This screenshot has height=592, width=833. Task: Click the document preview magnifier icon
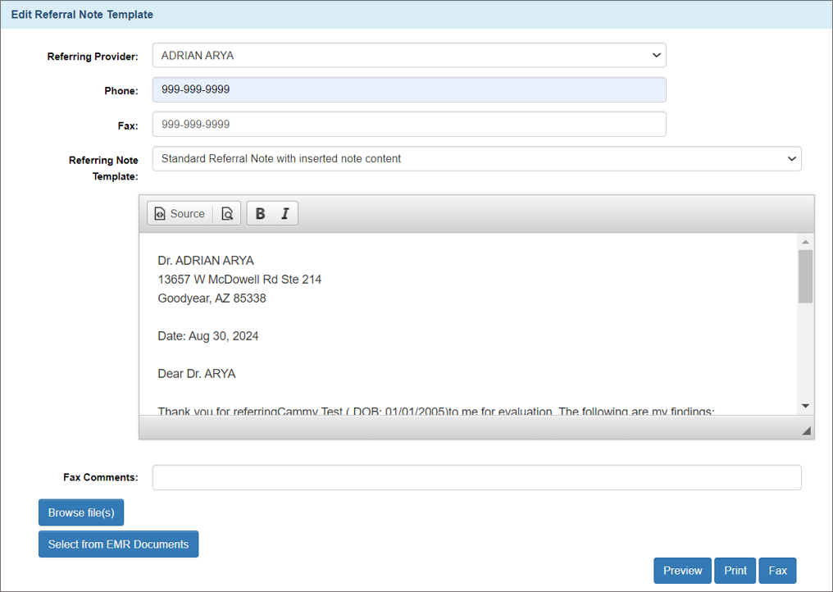point(227,214)
